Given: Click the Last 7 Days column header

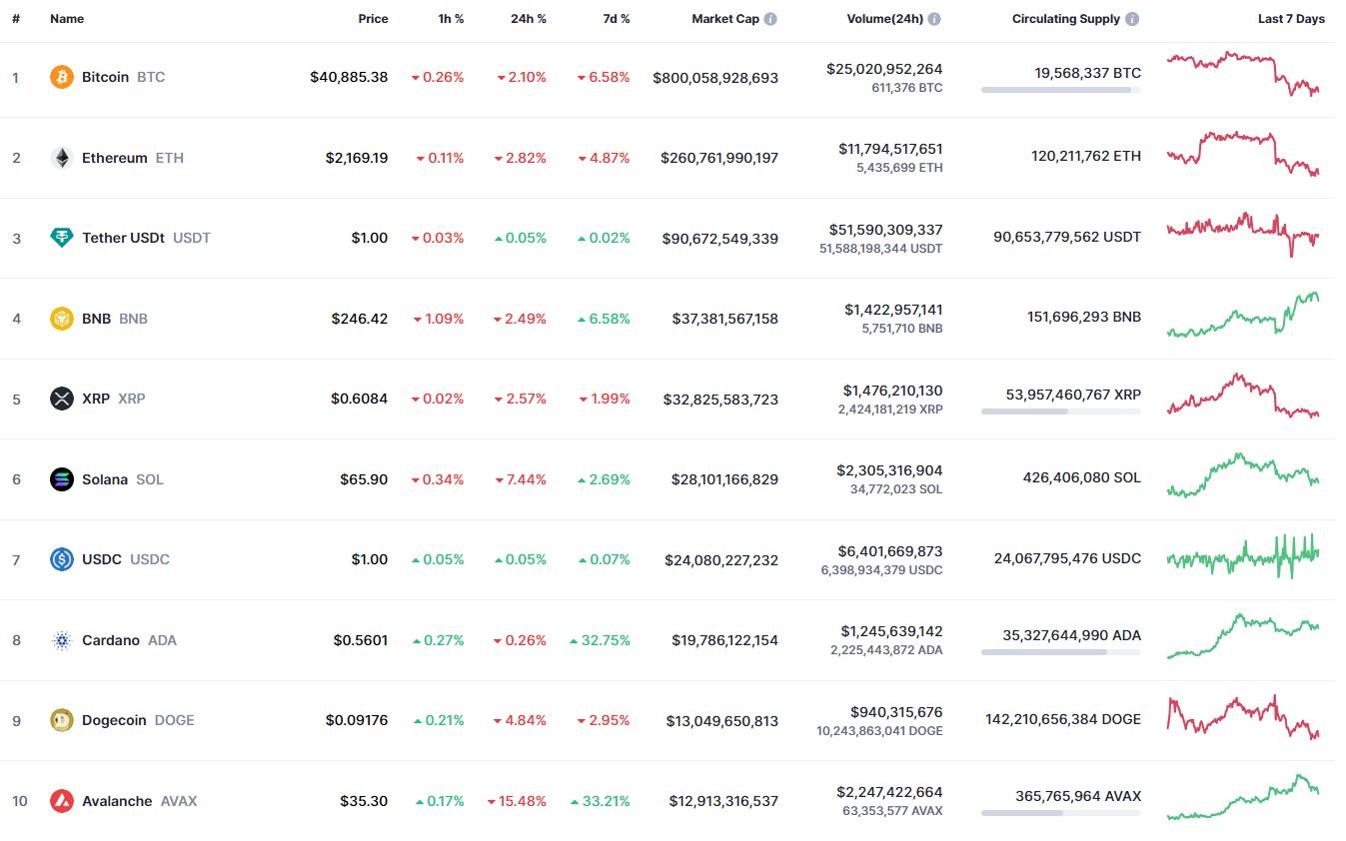Looking at the screenshot, I should point(1291,19).
